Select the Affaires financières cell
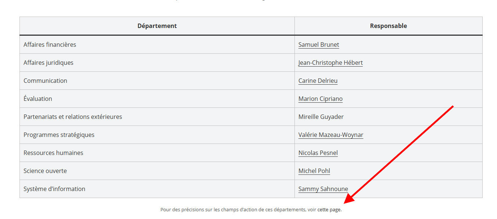Viewport: 497px width, 219px height. coord(50,45)
